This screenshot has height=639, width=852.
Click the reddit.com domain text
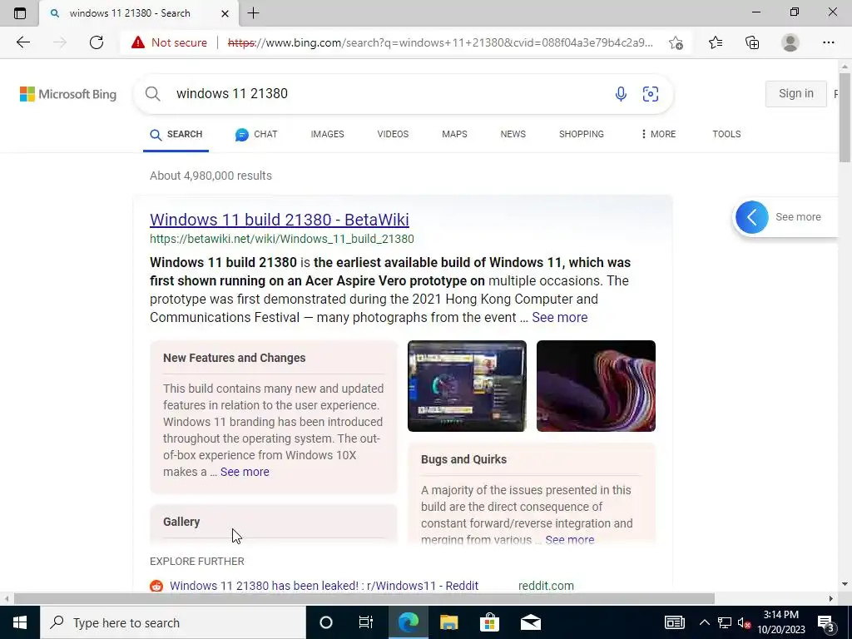(x=546, y=586)
